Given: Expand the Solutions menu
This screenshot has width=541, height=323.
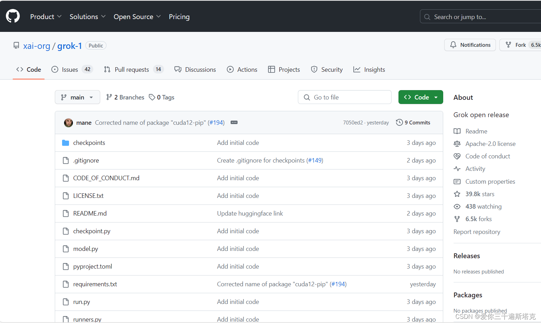Looking at the screenshot, I should click(87, 17).
